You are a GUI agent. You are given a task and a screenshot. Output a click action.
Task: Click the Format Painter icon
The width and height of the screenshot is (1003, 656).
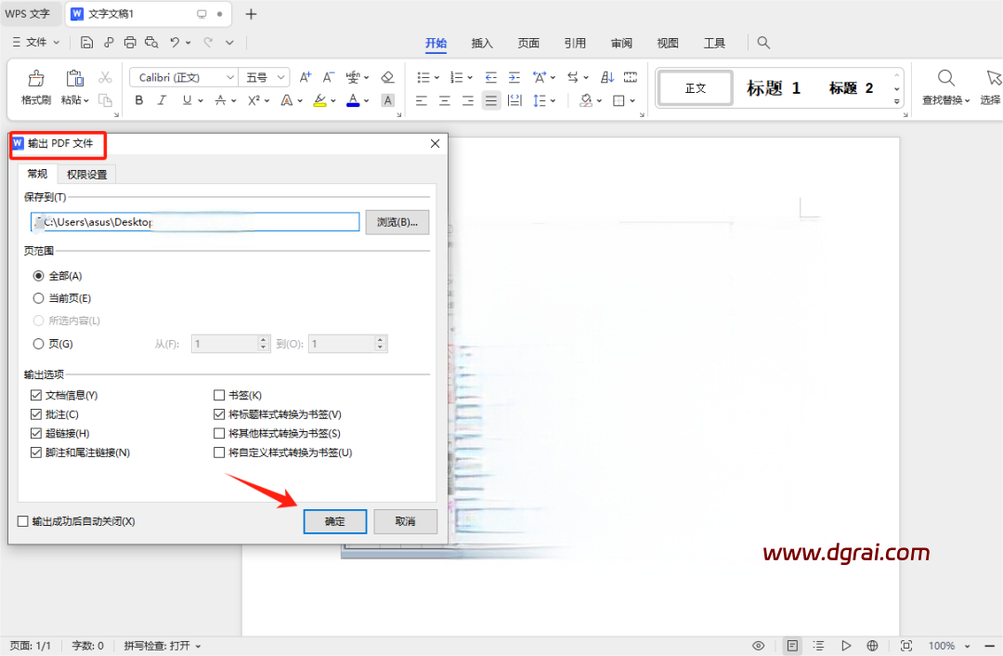click(36, 79)
